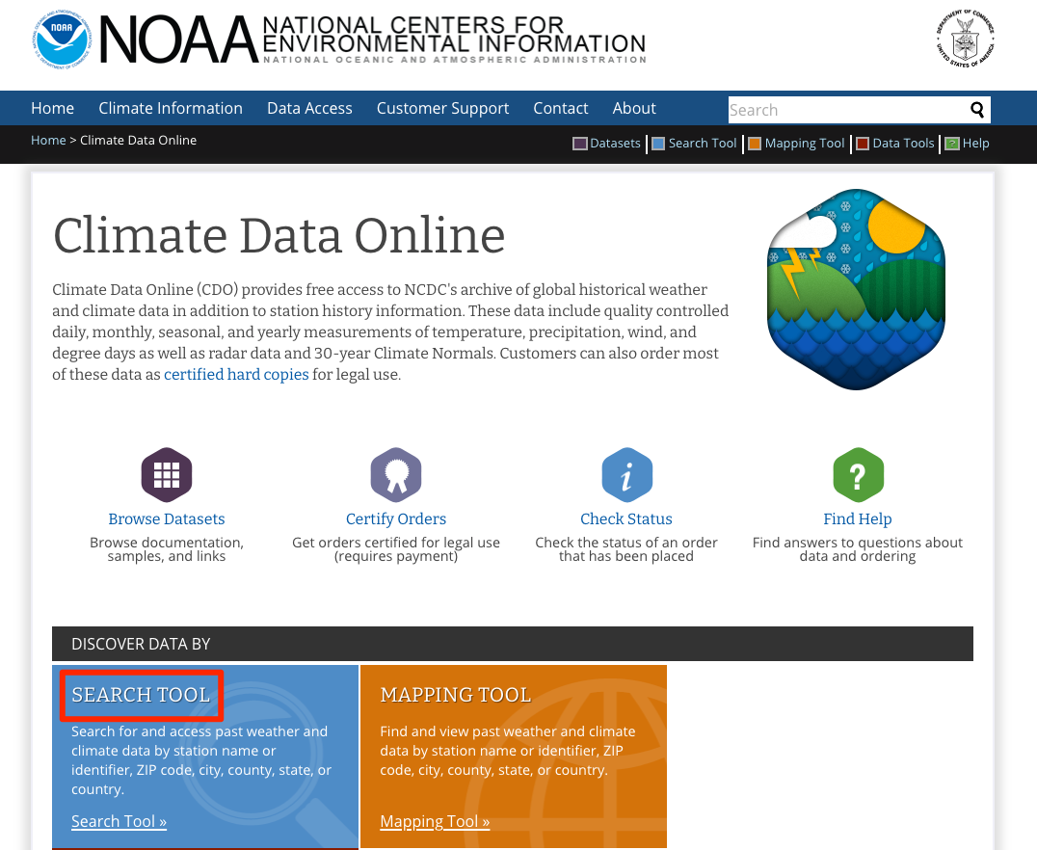Click the purple Browse Datasets grid icon
1037x850 pixels.
[167, 475]
